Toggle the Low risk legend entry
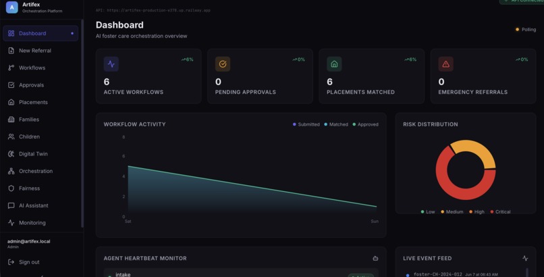This screenshot has height=277, width=544. click(x=427, y=211)
